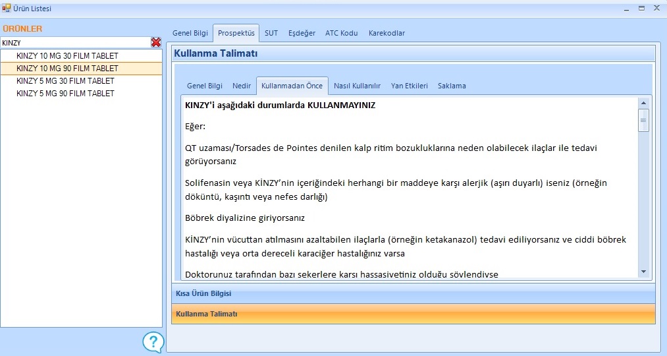
Task: Select KINZY 10 MG 30 FILM TABLET
Action: [x=67, y=56]
